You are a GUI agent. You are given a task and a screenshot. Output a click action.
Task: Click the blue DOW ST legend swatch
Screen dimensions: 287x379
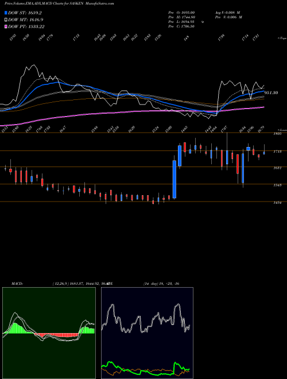6,13
